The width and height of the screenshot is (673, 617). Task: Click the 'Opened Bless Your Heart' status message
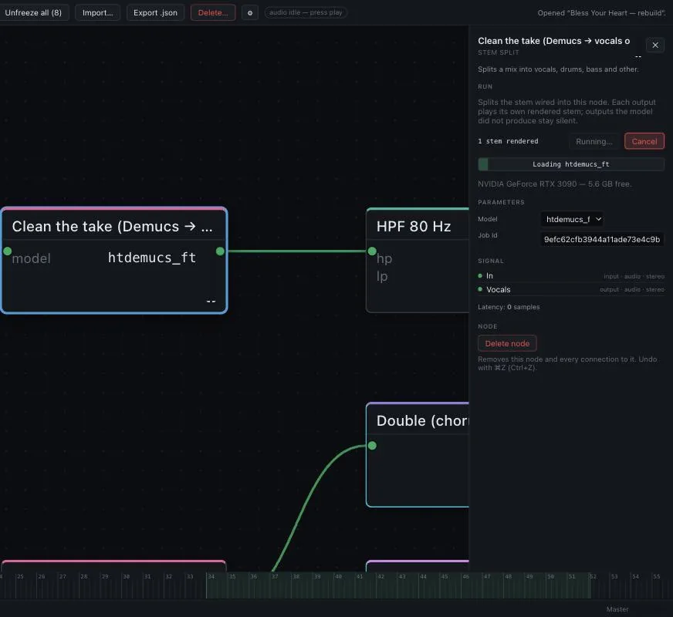(x=601, y=13)
